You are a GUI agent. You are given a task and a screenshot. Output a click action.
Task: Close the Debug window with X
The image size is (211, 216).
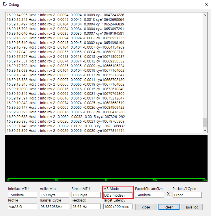(206, 5)
